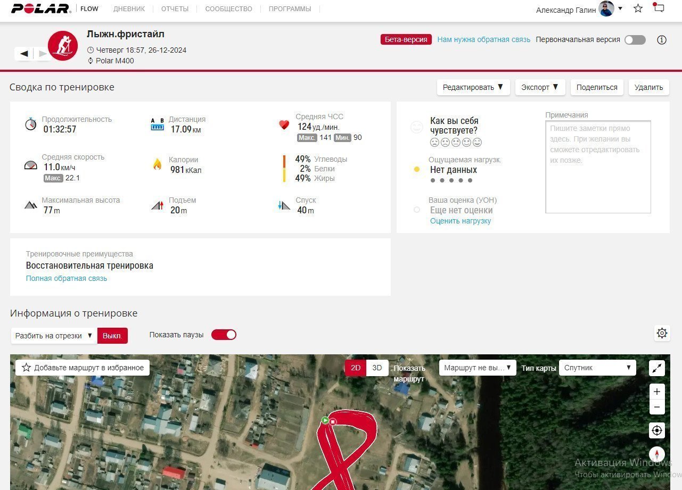Screen dimensions: 682x490
Task: Toggle the show pauses switch
Action: coord(224,335)
